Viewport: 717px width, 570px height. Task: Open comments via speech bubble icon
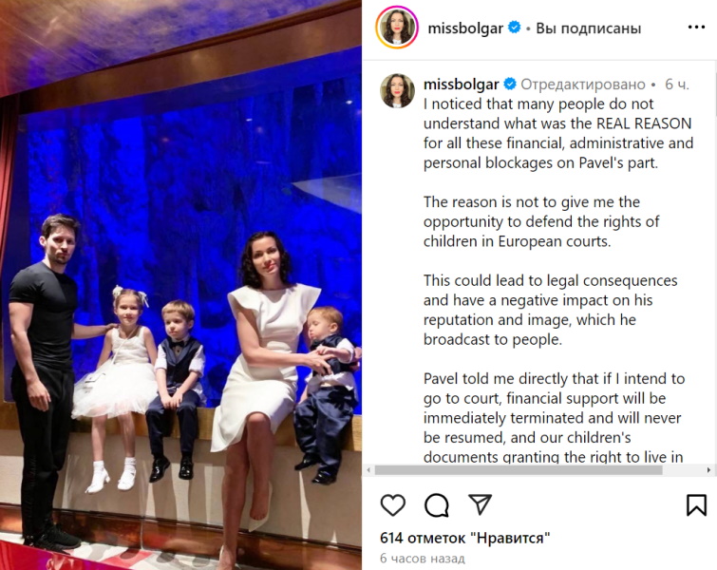[x=436, y=505]
